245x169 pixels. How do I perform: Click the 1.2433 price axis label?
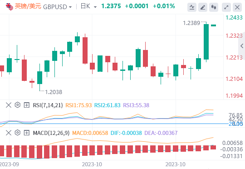pos(234,18)
